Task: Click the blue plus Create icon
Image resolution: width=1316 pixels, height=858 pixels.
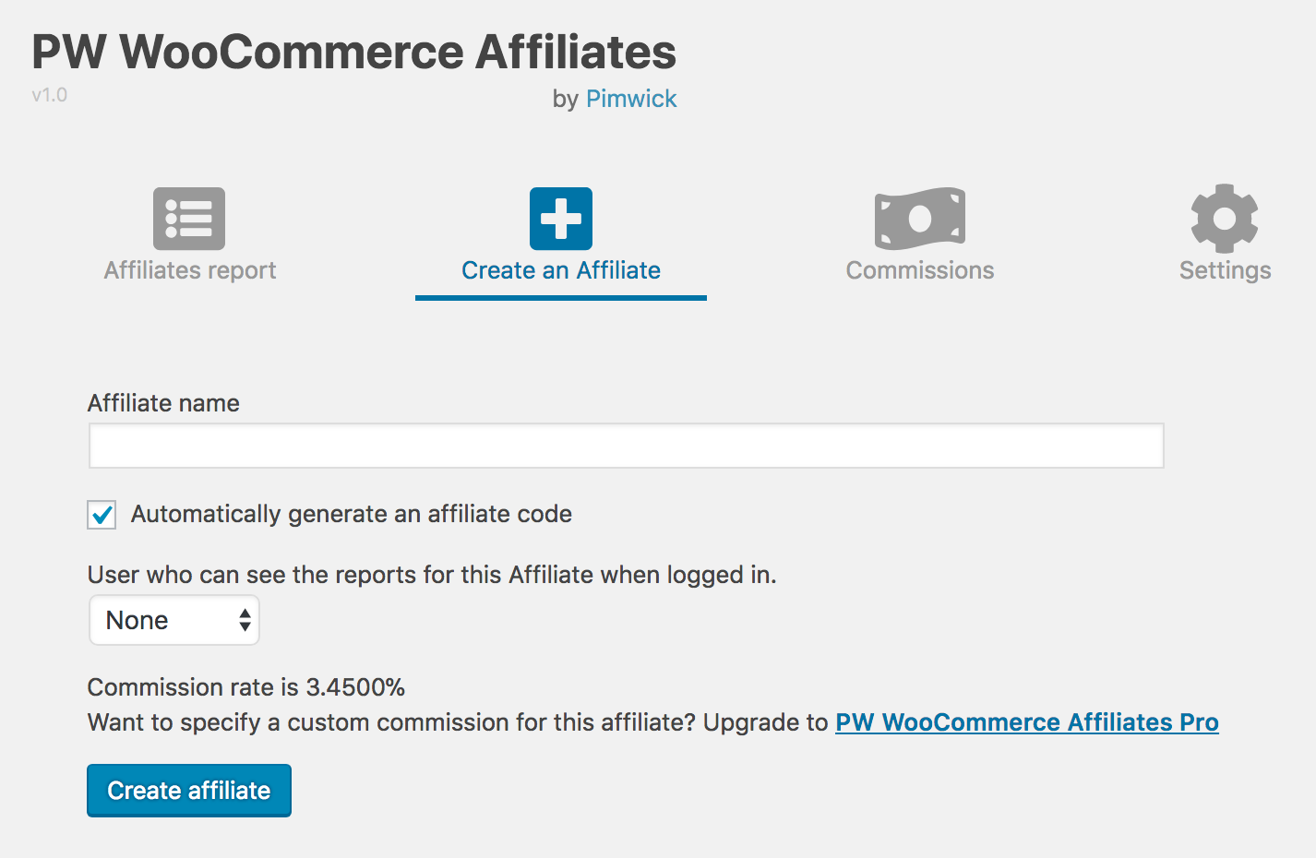Action: pyautogui.click(x=560, y=219)
